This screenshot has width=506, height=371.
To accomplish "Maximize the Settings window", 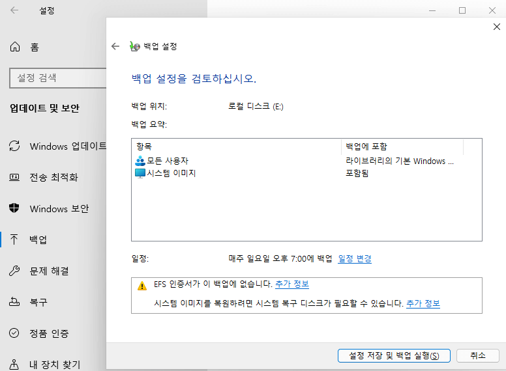I will point(462,10).
